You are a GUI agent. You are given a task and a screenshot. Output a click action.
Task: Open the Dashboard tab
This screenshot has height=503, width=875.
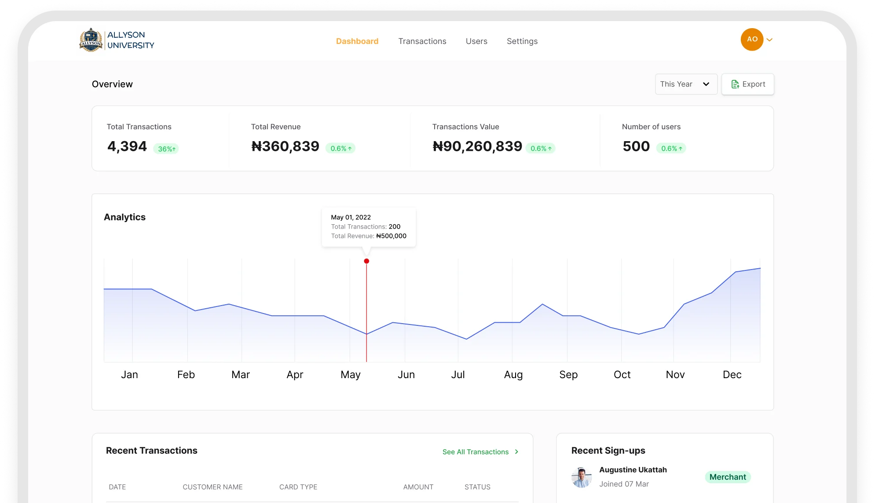tap(357, 41)
